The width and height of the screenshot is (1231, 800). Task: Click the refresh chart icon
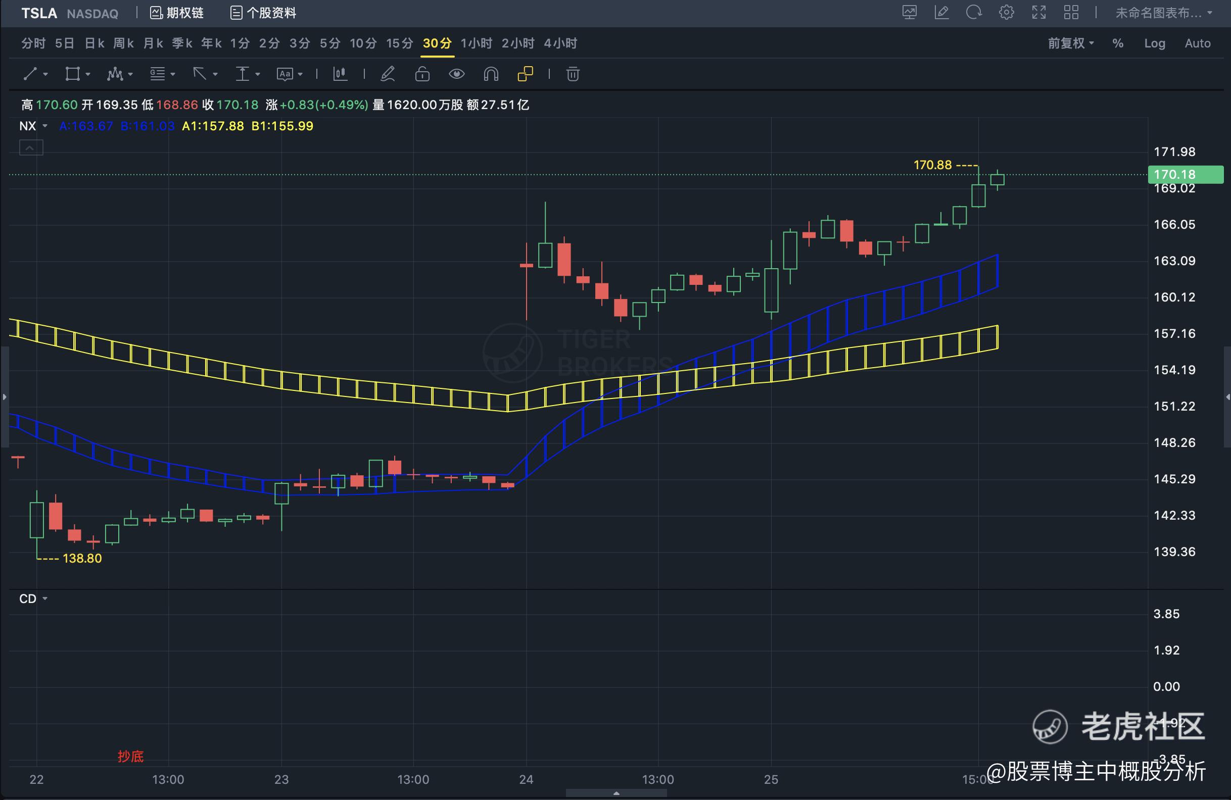(x=973, y=13)
